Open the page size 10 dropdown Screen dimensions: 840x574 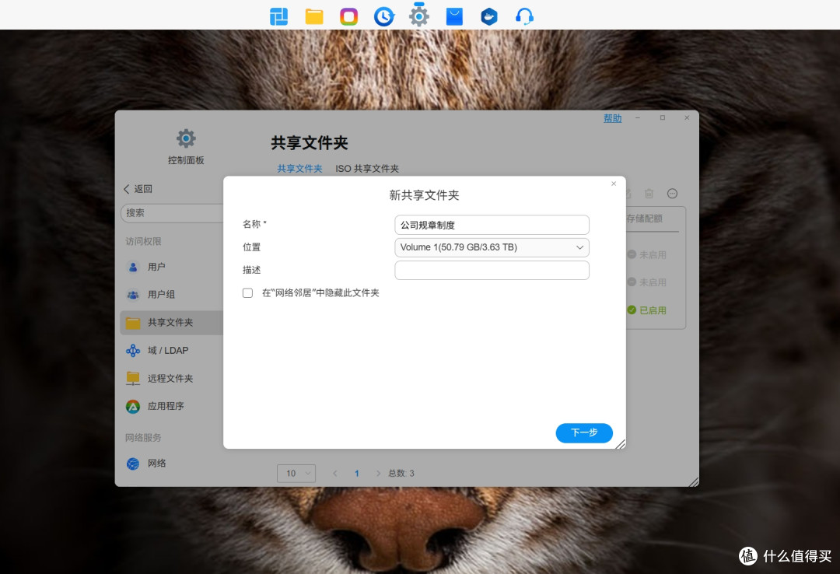click(296, 473)
